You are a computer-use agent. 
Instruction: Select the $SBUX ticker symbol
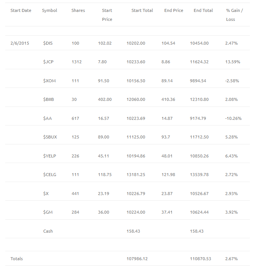[50, 137]
